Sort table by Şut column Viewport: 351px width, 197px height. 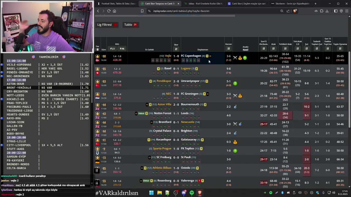pyautogui.click(x=307, y=49)
